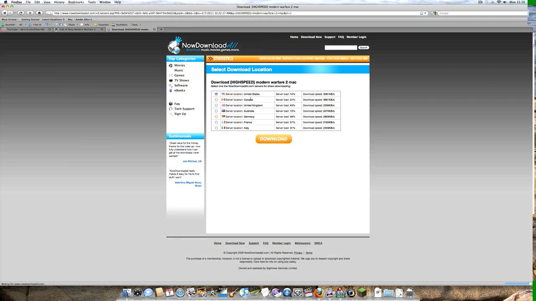Open the Tech Support sidebar link
536x301 pixels.
coord(184,109)
